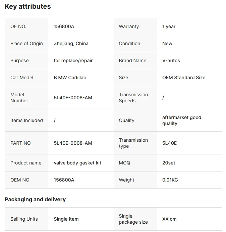Click the Key attributes heading

[x=28, y=6]
